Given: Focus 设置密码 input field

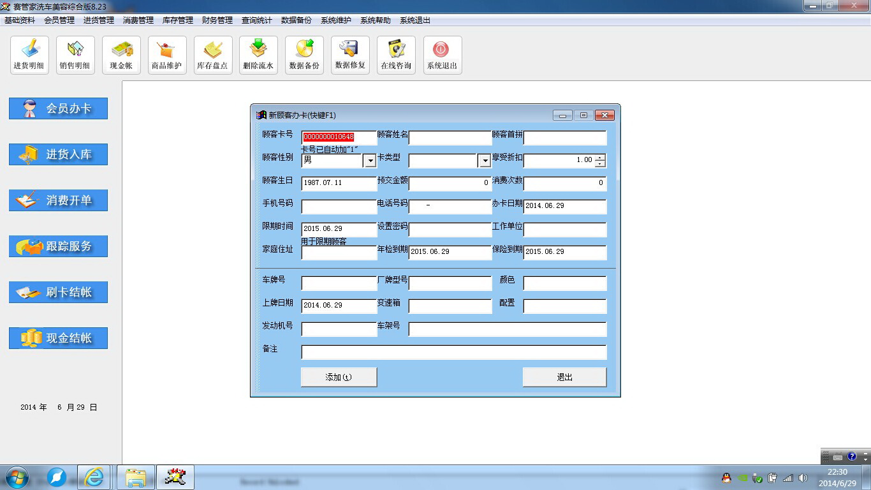Looking at the screenshot, I should click(x=450, y=230).
